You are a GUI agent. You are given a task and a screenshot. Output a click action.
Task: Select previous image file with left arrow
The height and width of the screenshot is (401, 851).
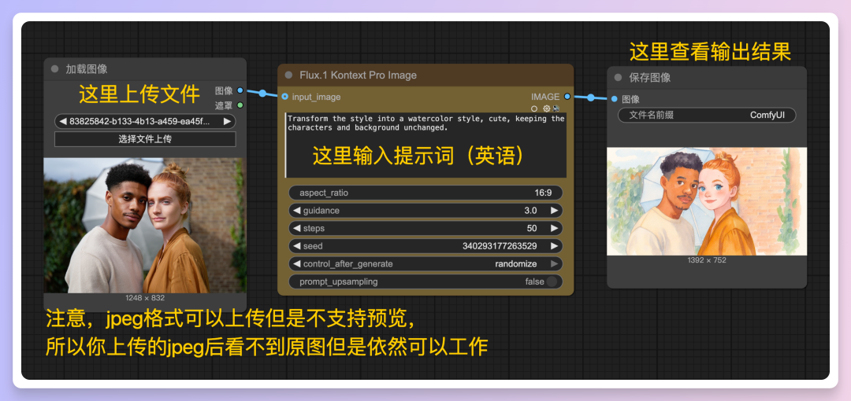[x=62, y=121]
